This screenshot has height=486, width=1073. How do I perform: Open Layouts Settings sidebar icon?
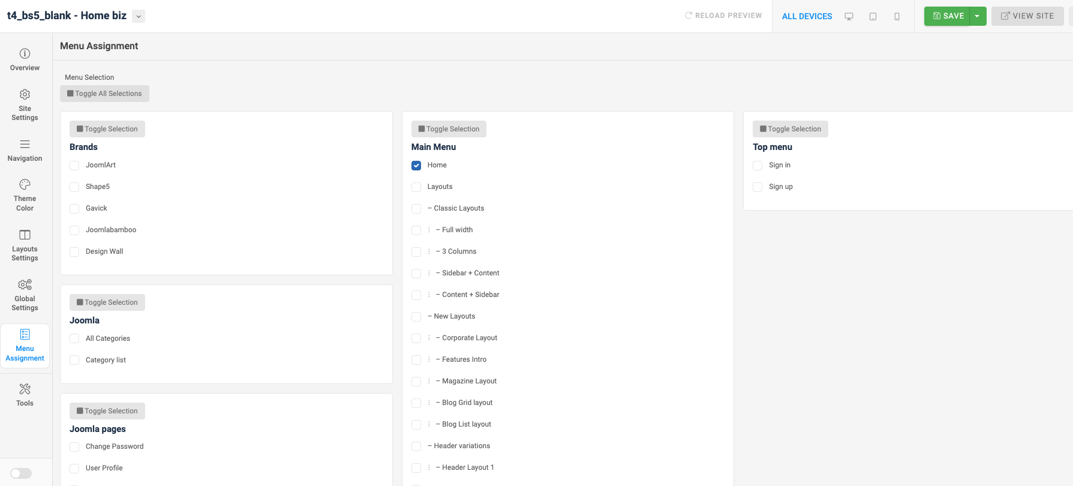25,235
